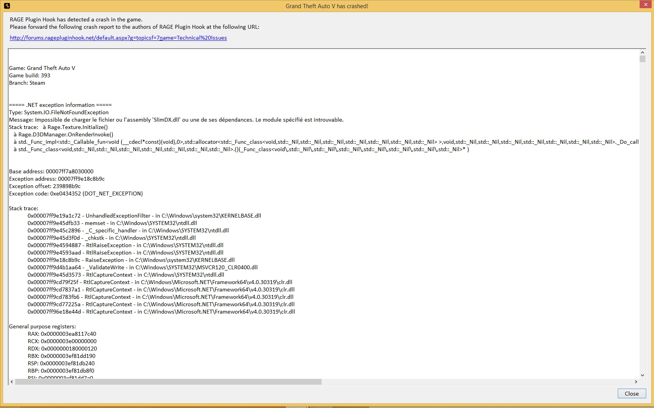Image resolution: width=654 pixels, height=408 pixels.
Task: Click the 'Rage.Texture.Initialize()' stack line
Action: 58,127
